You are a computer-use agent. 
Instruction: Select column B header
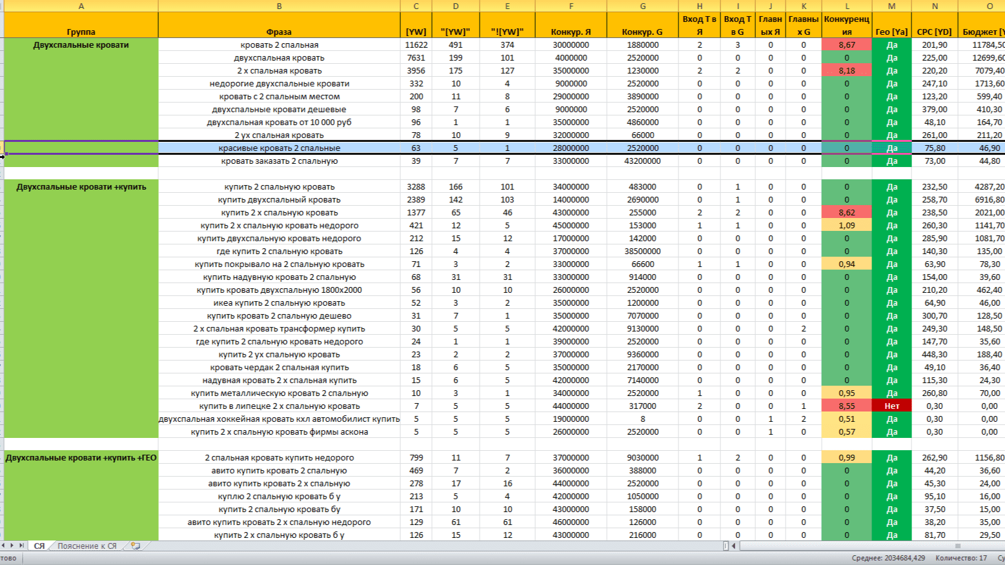(279, 6)
